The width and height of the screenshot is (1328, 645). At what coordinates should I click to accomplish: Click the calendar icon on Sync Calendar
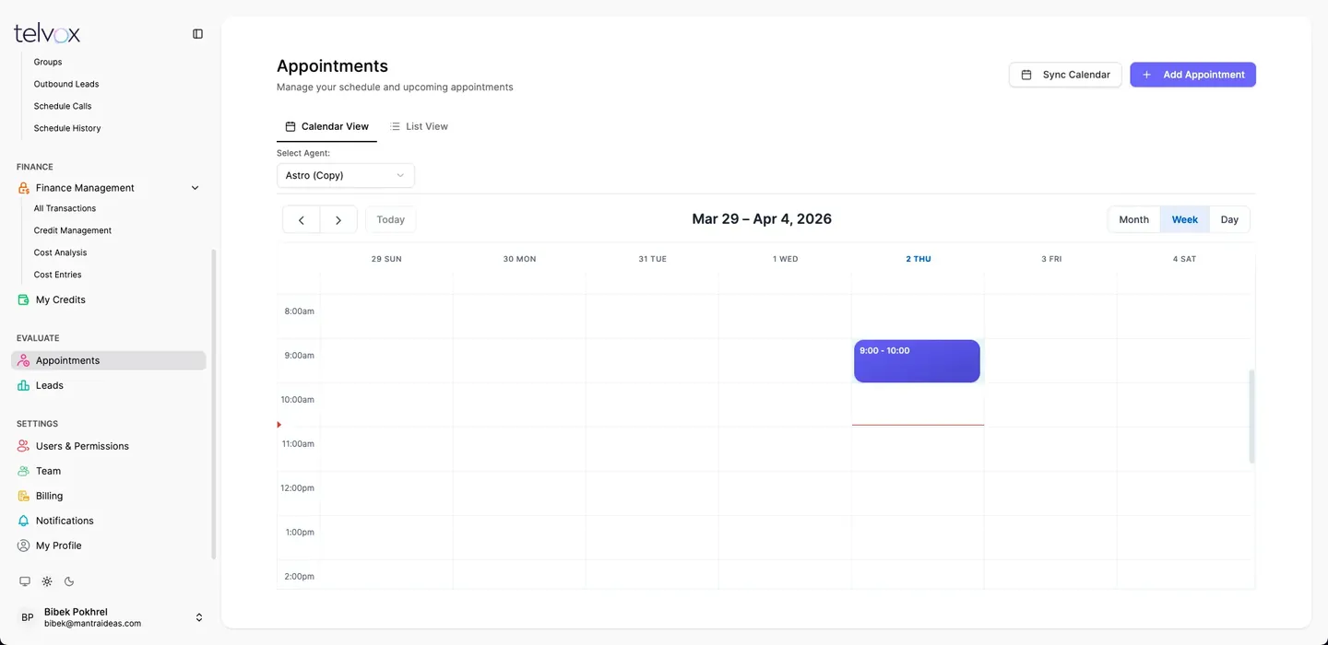[1026, 75]
